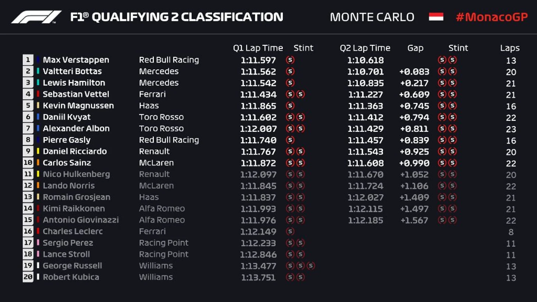
Task: Click the orange team color bar beside Carlos Sainz
Action: coord(38,163)
